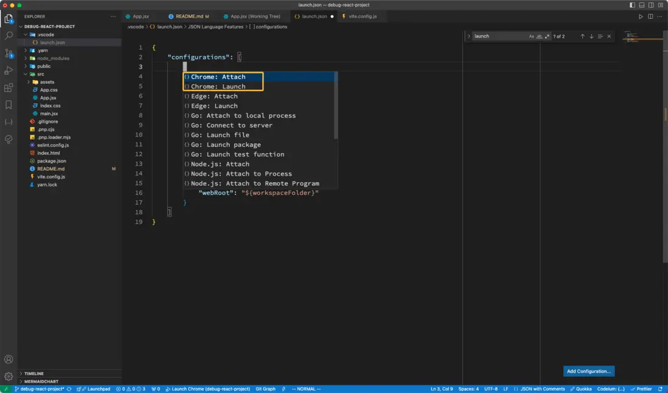Open the Search view in activity bar
This screenshot has width=668, height=393.
tap(9, 36)
